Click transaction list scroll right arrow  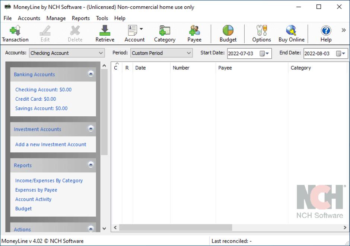(345, 227)
